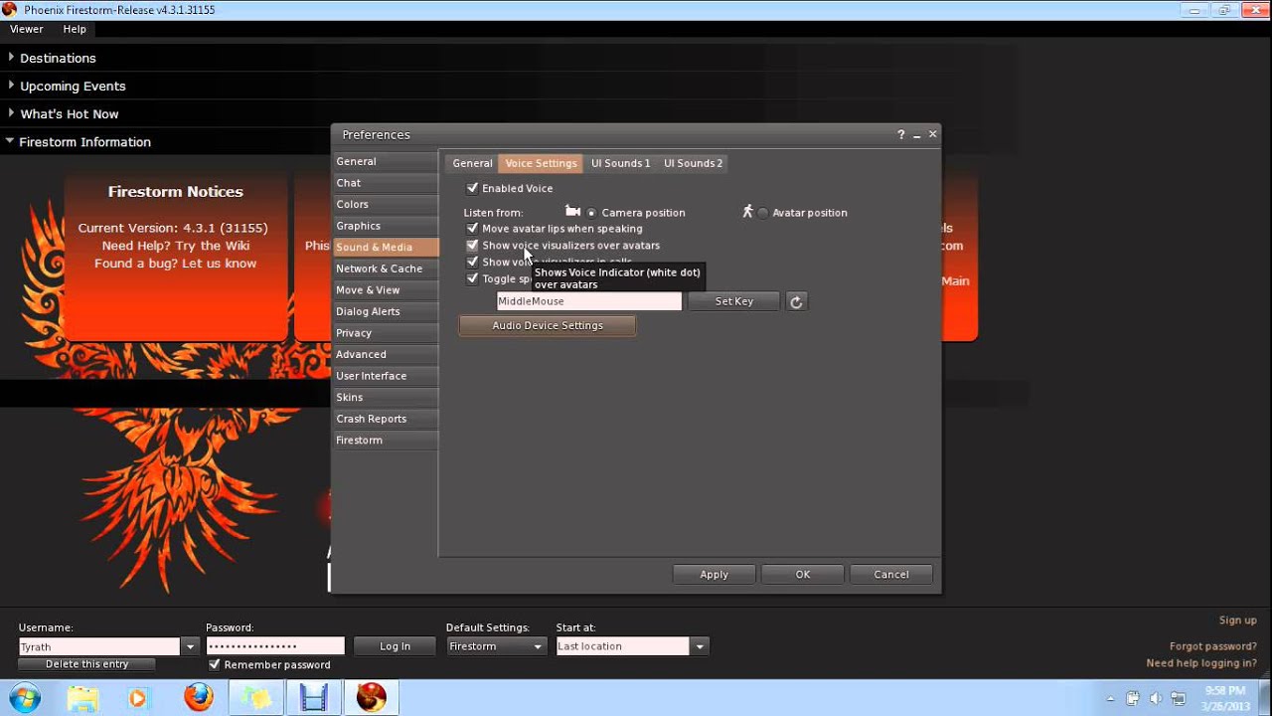Open the sticky note app in taskbar
This screenshot has height=716, width=1272.
(x=256, y=698)
